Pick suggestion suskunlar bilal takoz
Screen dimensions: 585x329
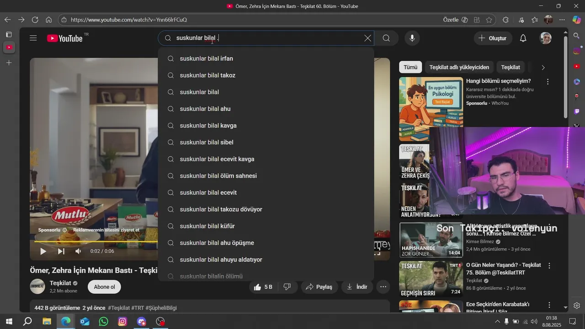[266, 75]
